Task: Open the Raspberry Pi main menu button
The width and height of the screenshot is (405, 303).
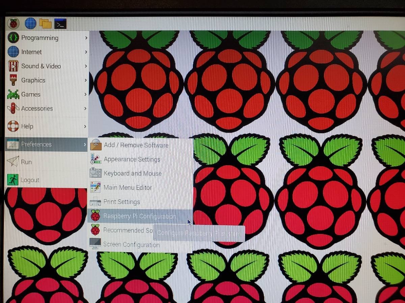Action: point(13,23)
